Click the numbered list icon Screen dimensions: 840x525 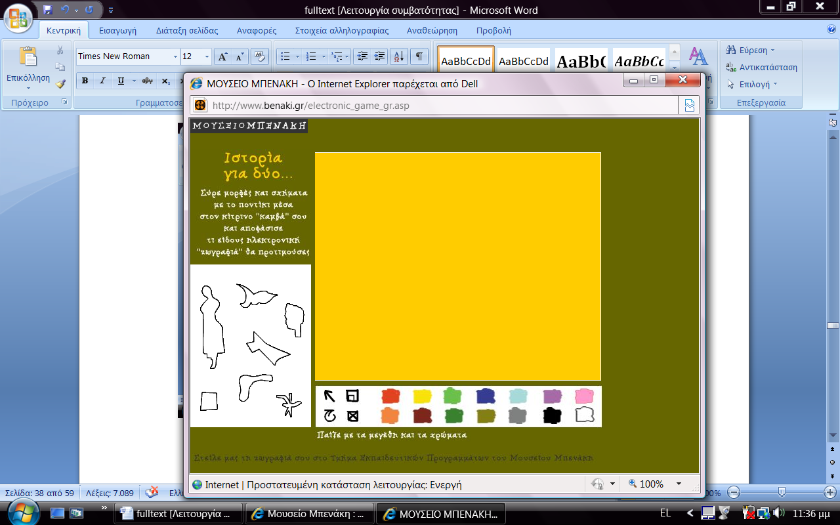(x=312, y=56)
